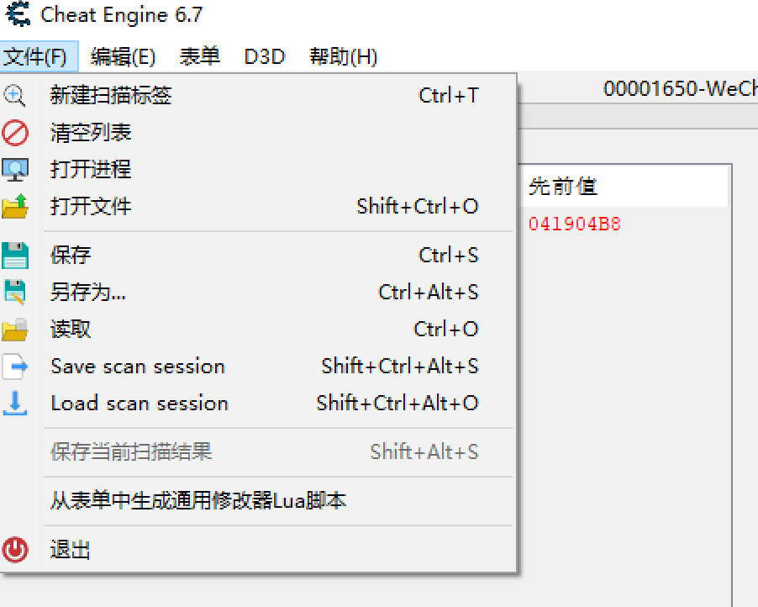Screen dimensions: 758x607
Task: Select 打开文件 menu entry
Action: [x=259, y=207]
